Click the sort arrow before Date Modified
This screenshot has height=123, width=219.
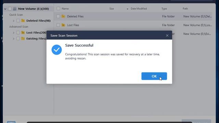point(127,9)
